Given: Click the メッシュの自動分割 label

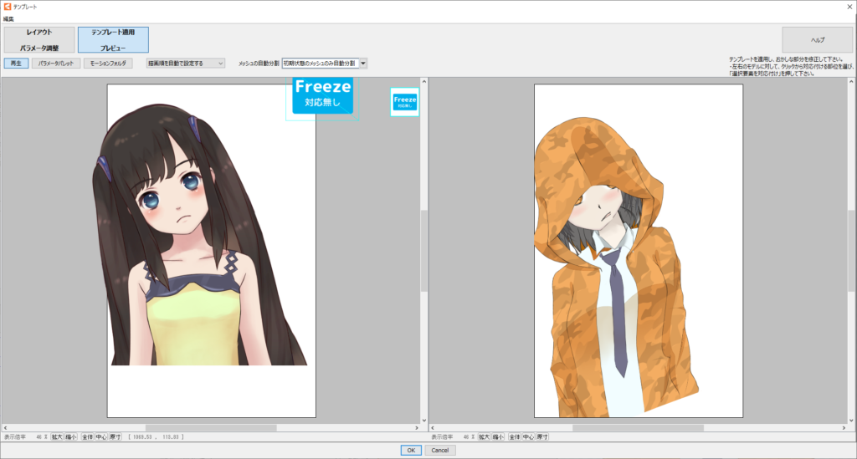Looking at the screenshot, I should [x=259, y=64].
